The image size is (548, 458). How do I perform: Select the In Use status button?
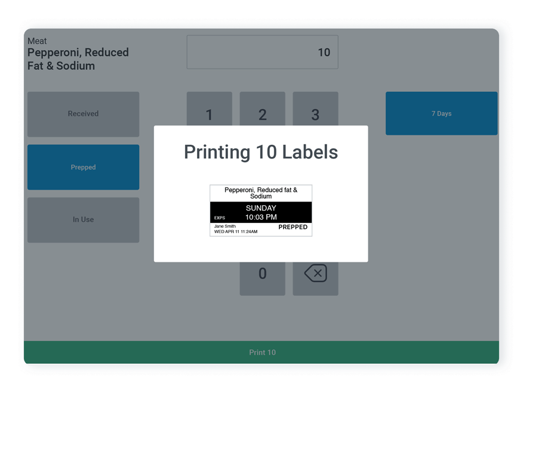(x=83, y=219)
